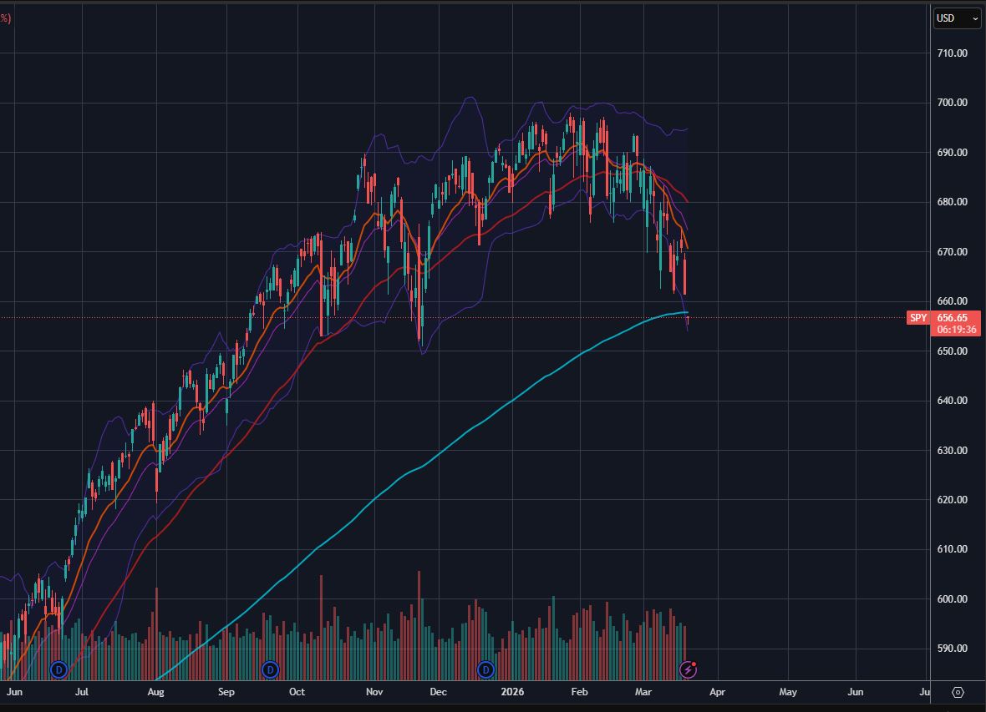The image size is (986, 712).
Task: Click the Apr label on time axis
Action: click(718, 692)
